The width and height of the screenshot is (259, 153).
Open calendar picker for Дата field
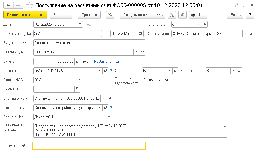[x=80, y=24]
